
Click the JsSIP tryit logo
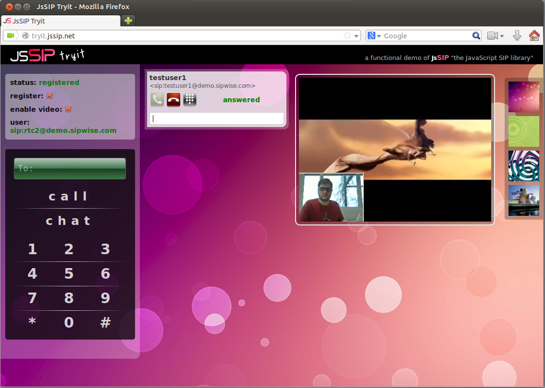click(47, 55)
